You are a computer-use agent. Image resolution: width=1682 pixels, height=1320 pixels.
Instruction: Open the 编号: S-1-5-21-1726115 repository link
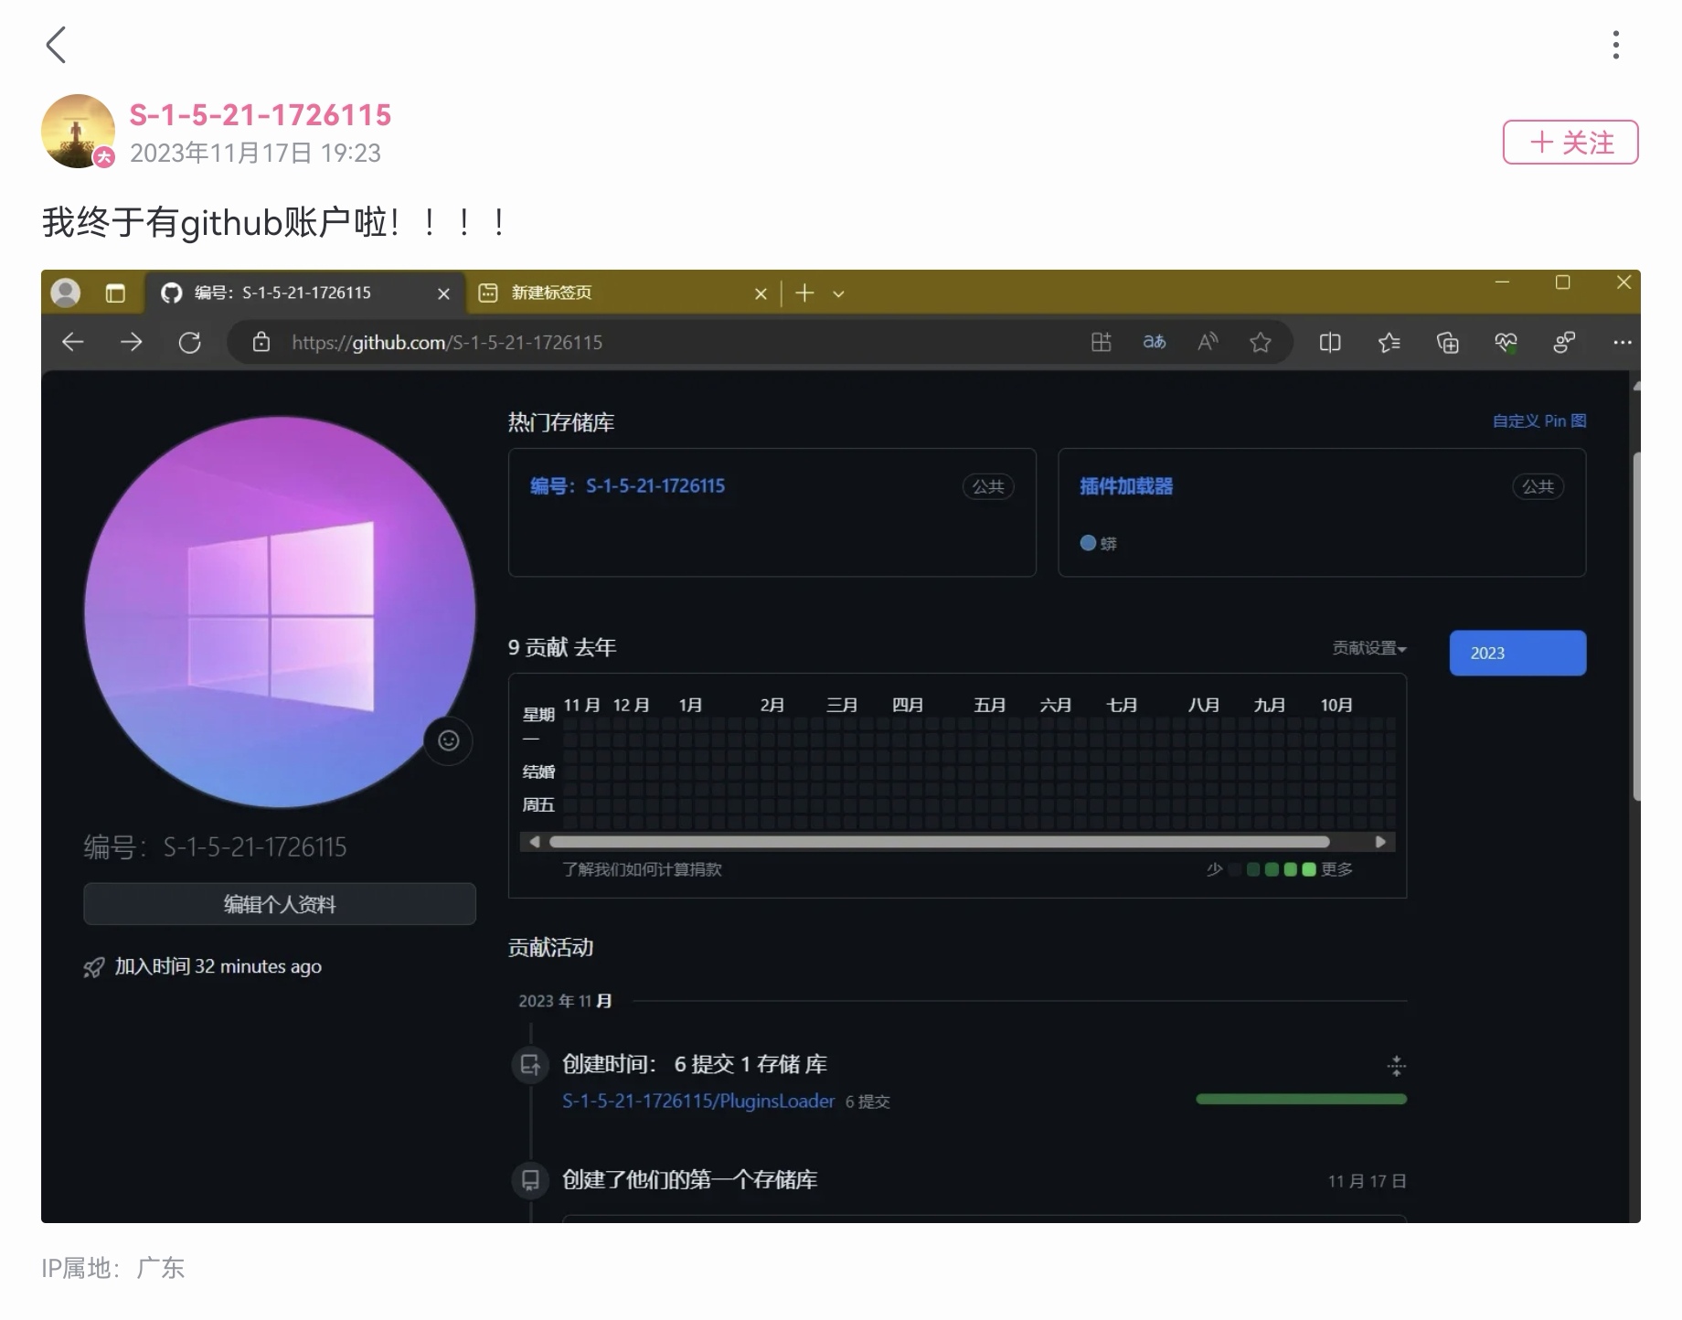[628, 486]
